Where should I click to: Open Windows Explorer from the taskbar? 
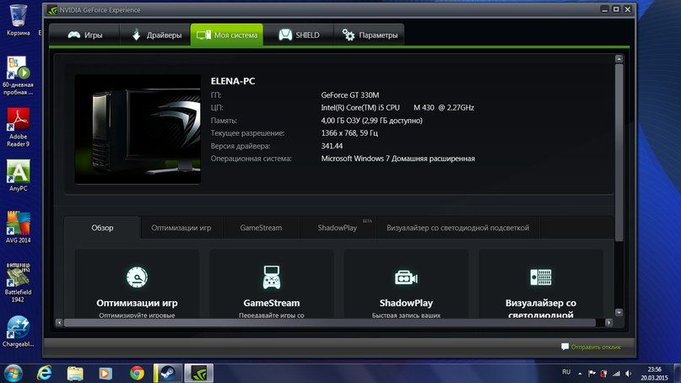(x=75, y=373)
